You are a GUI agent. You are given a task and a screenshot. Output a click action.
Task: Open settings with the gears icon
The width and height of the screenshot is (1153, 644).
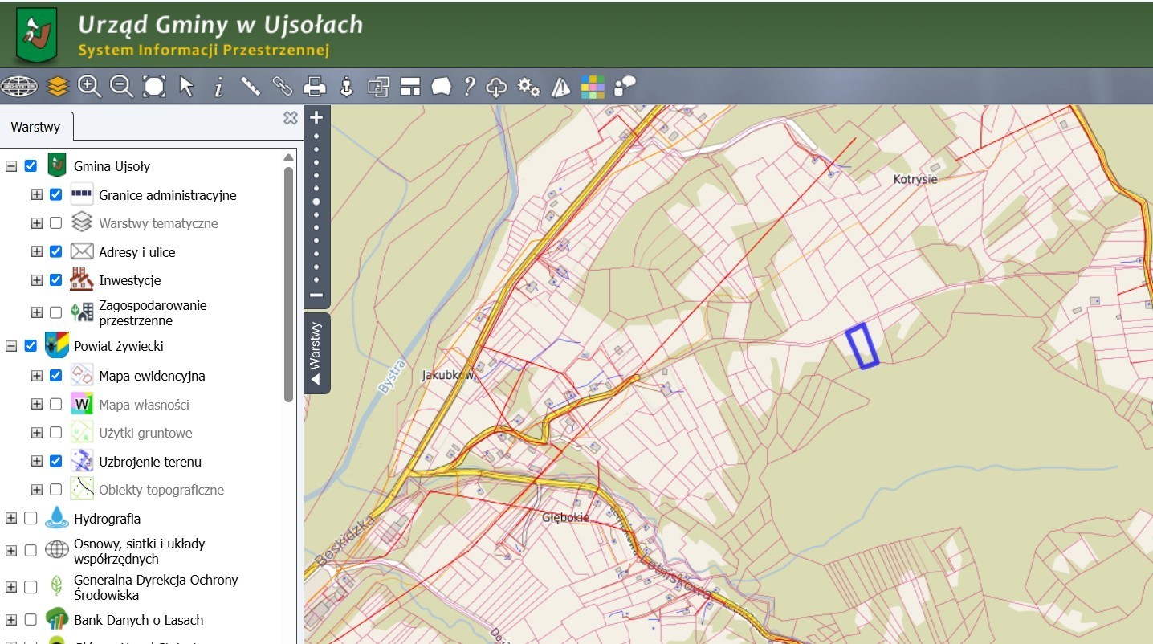(528, 86)
